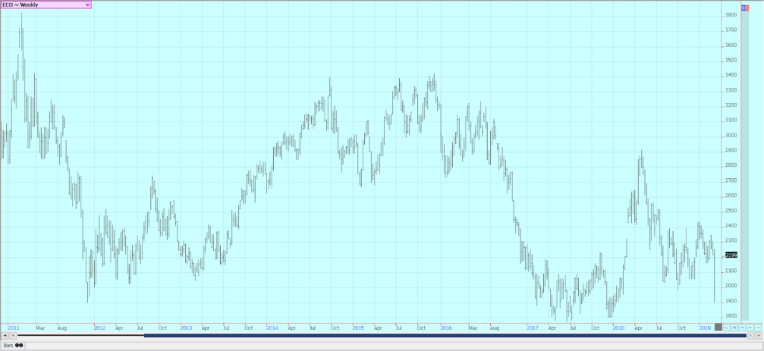Click the gray horizontal arrows icon
Image resolution: width=764 pixels, height=351 pixels.
(x=750, y=328)
